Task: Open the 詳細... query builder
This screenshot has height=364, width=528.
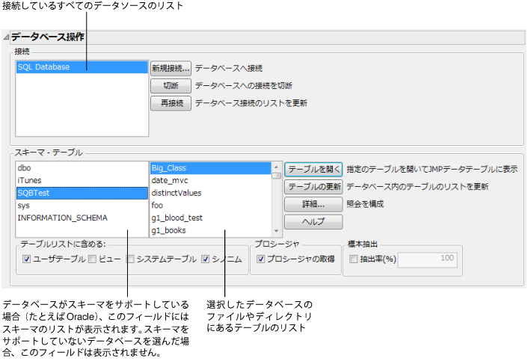Action: pyautogui.click(x=313, y=204)
